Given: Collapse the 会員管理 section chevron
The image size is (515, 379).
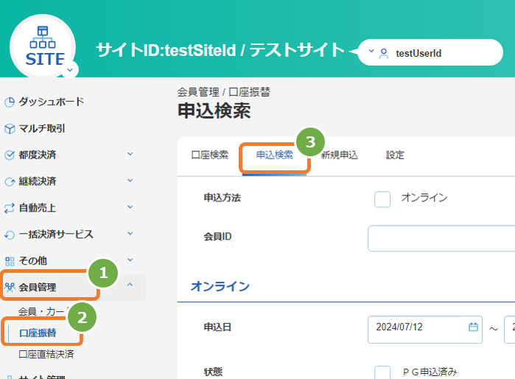Looking at the screenshot, I should click(130, 285).
